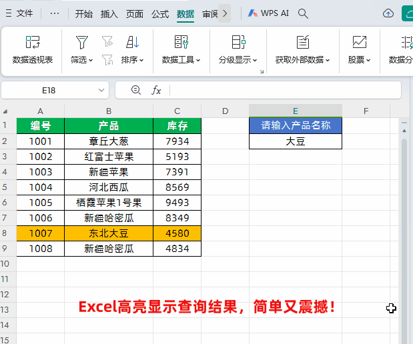Open the 分级显示 dialog launcher arrow
This screenshot has width=413, height=344.
[x=262, y=71]
